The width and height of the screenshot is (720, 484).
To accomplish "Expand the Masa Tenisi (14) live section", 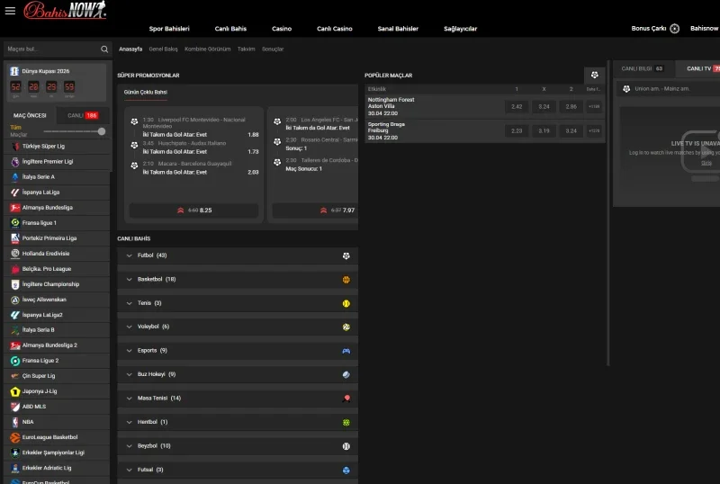I will point(238,399).
